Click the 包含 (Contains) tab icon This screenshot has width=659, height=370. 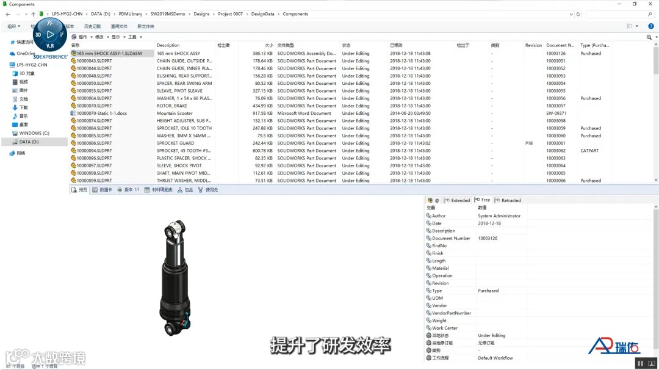pos(180,190)
